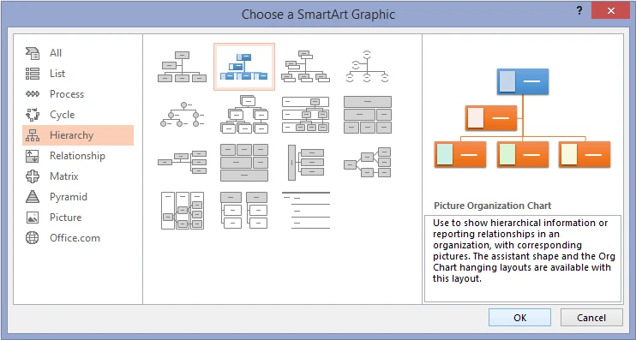636x340 pixels.
Task: Select the Organization Chart layout thumbnail
Action: click(182, 67)
